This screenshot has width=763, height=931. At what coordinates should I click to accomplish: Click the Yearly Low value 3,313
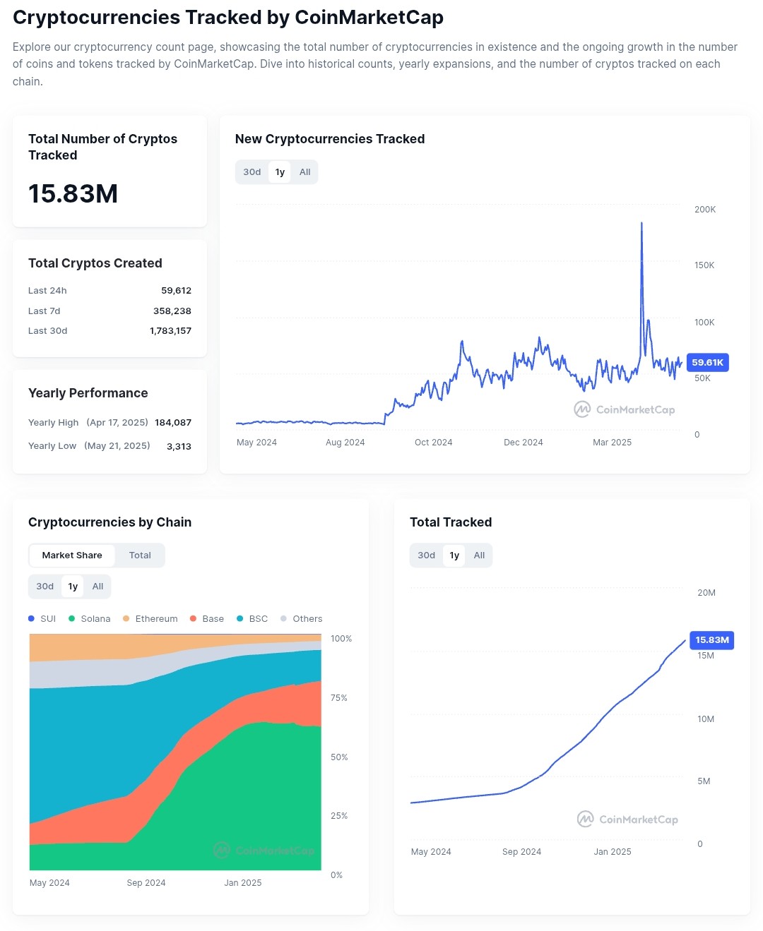click(179, 447)
